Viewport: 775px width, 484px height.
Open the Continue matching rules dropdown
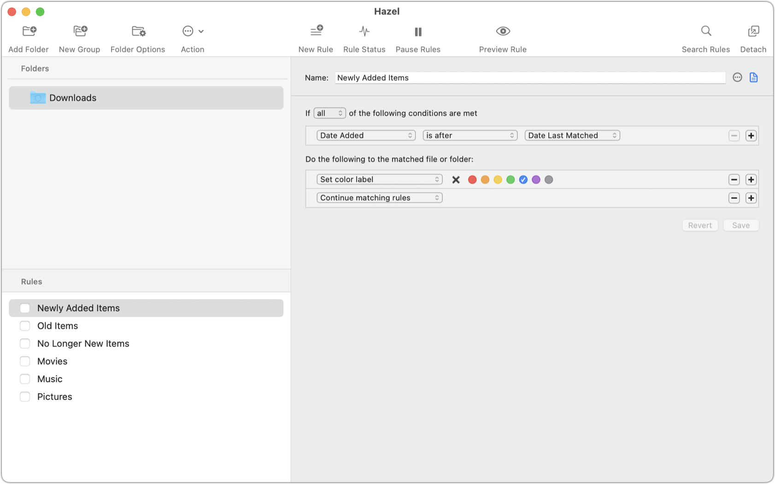coord(379,198)
